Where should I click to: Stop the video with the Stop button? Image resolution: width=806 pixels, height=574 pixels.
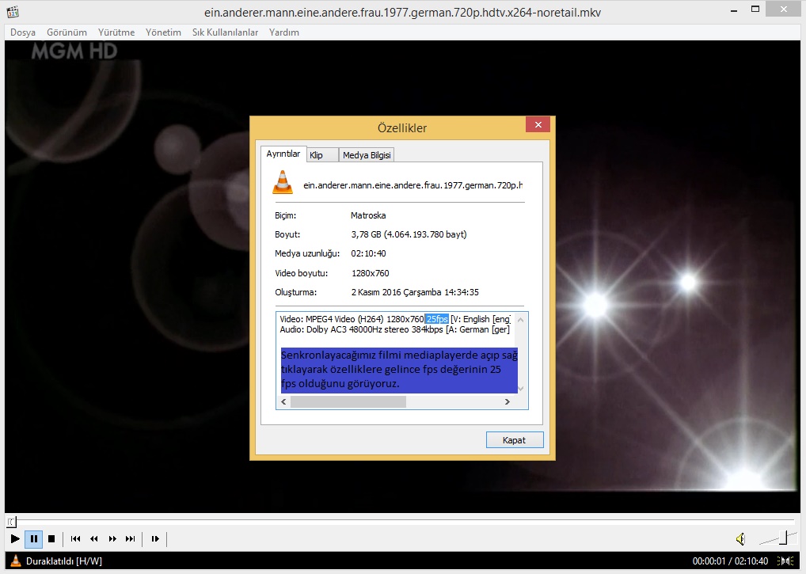click(x=51, y=538)
